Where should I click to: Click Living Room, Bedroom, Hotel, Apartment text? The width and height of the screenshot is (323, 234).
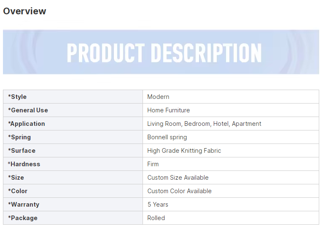(204, 124)
